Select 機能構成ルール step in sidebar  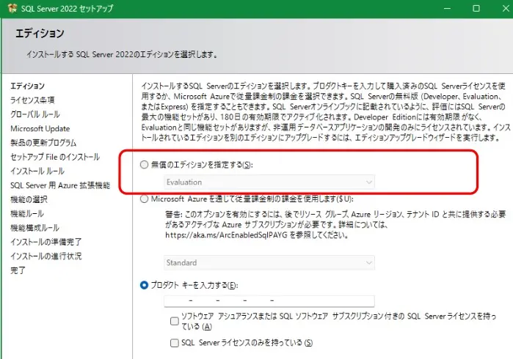point(34,228)
